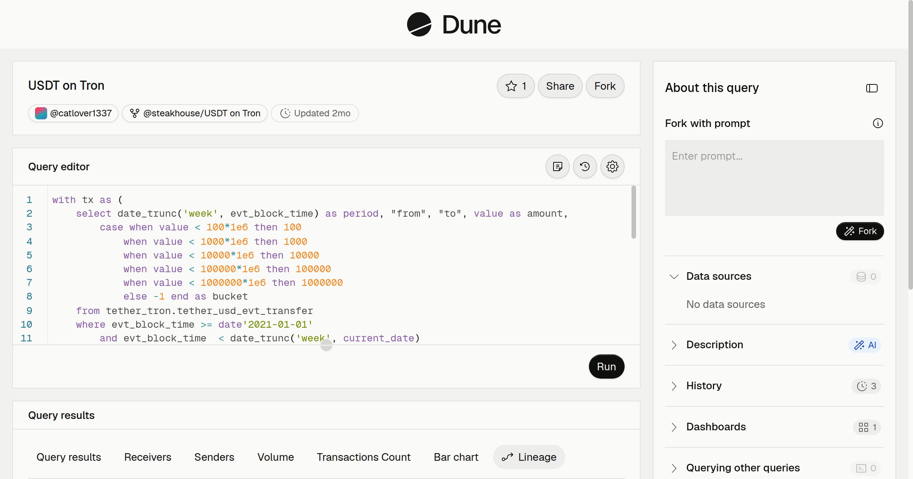This screenshot has height=479, width=913.
Task: Click the Updated 2mo timestamp chip
Action: 315,113
